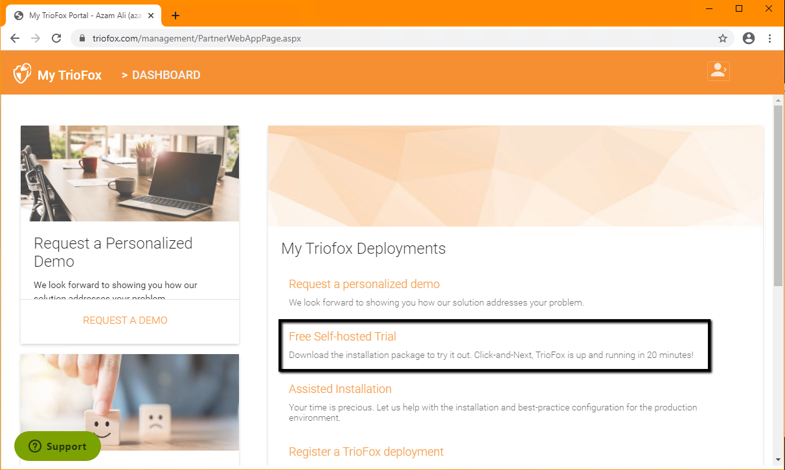The image size is (785, 470).
Task: Click the page vertical scrollbar thumb
Action: pyautogui.click(x=779, y=194)
